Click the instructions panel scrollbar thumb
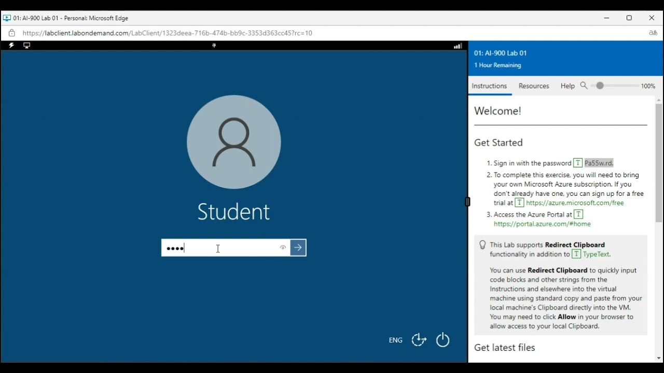This screenshot has height=373, width=664. click(659, 163)
